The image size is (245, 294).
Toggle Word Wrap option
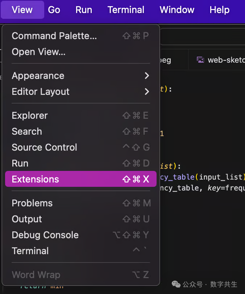36,275
